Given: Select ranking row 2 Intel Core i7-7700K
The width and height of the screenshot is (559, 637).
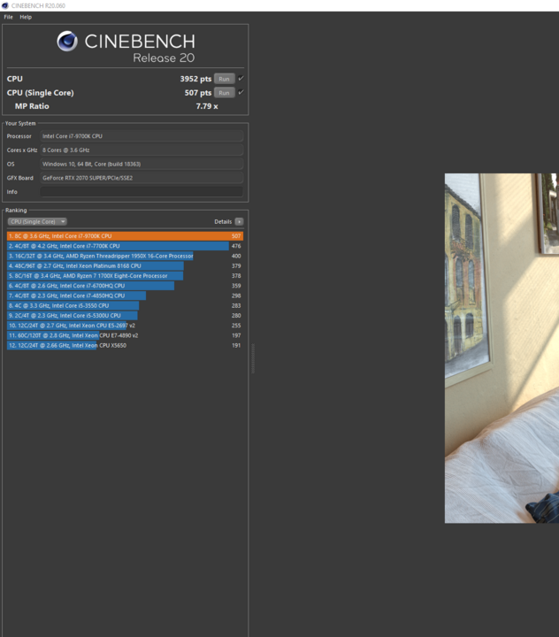Looking at the screenshot, I should (x=125, y=246).
